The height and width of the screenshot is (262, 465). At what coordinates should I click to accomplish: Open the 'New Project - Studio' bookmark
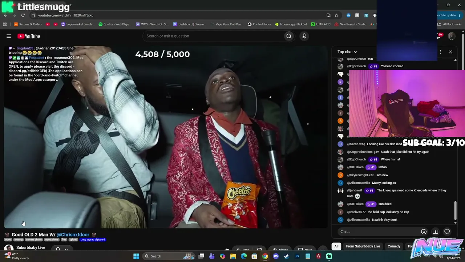coord(351,24)
